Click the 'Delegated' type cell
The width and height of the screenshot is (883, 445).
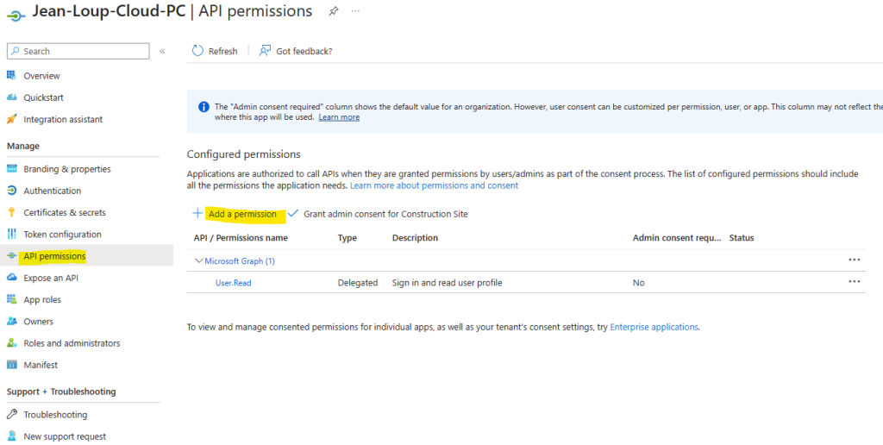point(358,283)
